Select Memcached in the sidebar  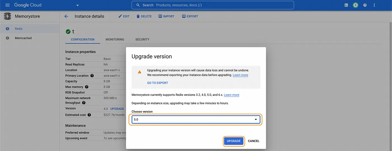click(x=23, y=38)
